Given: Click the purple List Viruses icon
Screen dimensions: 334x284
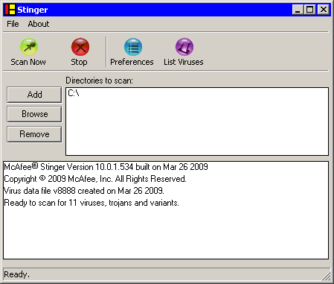Looking at the screenshot, I should coord(184,47).
